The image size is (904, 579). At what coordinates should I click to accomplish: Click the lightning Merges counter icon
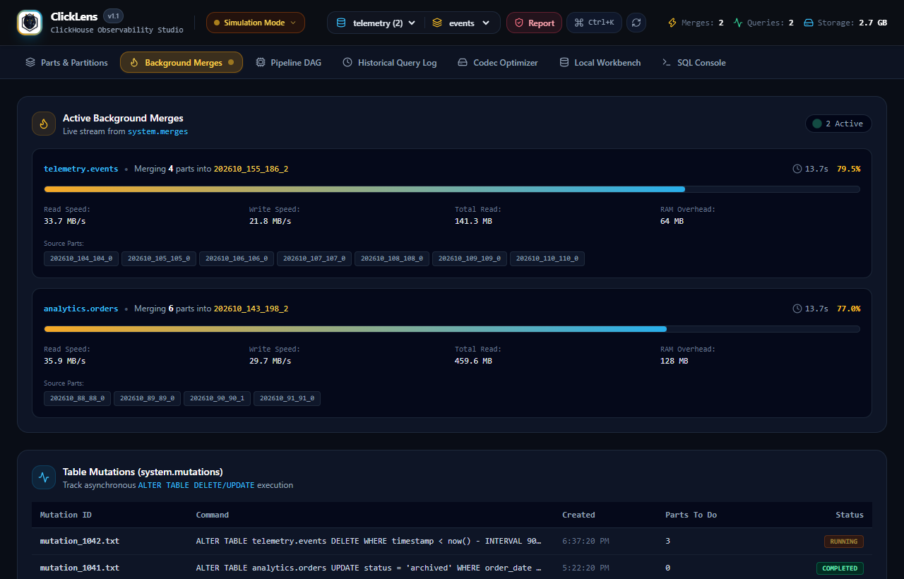tap(672, 23)
